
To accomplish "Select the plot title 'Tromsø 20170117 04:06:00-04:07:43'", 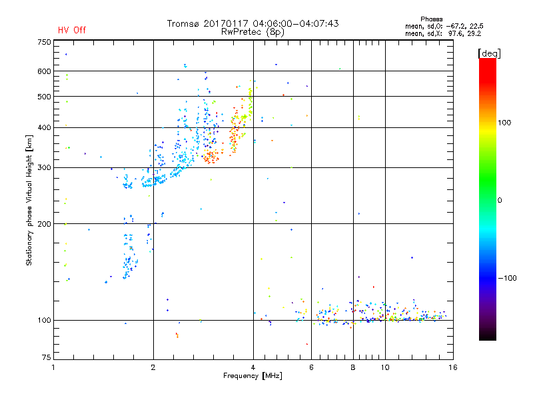I will 253,23.
